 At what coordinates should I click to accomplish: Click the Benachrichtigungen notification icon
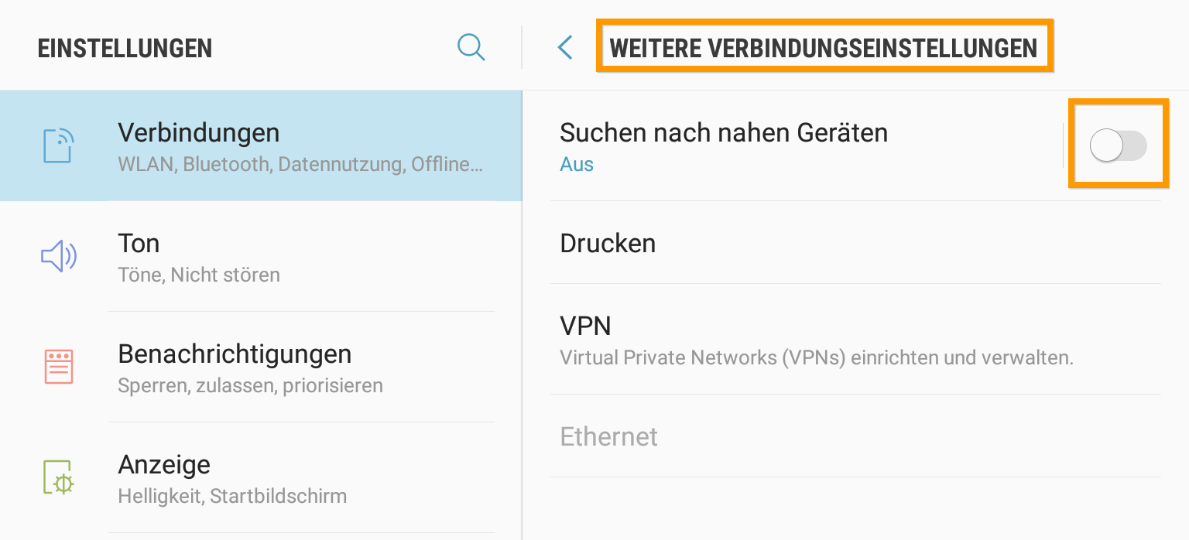click(58, 367)
